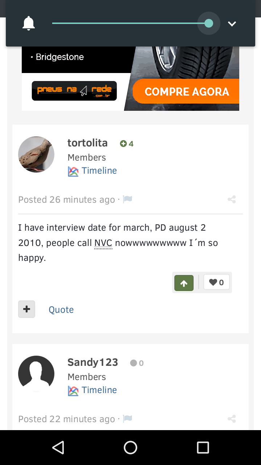The image size is (261, 465).
Task: Open the pneus na rede logo
Action: tap(74, 91)
